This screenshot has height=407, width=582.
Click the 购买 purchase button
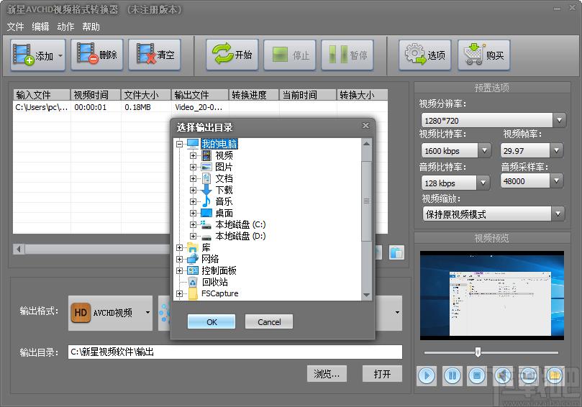coord(484,55)
